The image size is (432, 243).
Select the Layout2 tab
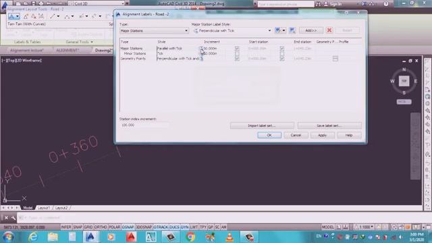61,208
